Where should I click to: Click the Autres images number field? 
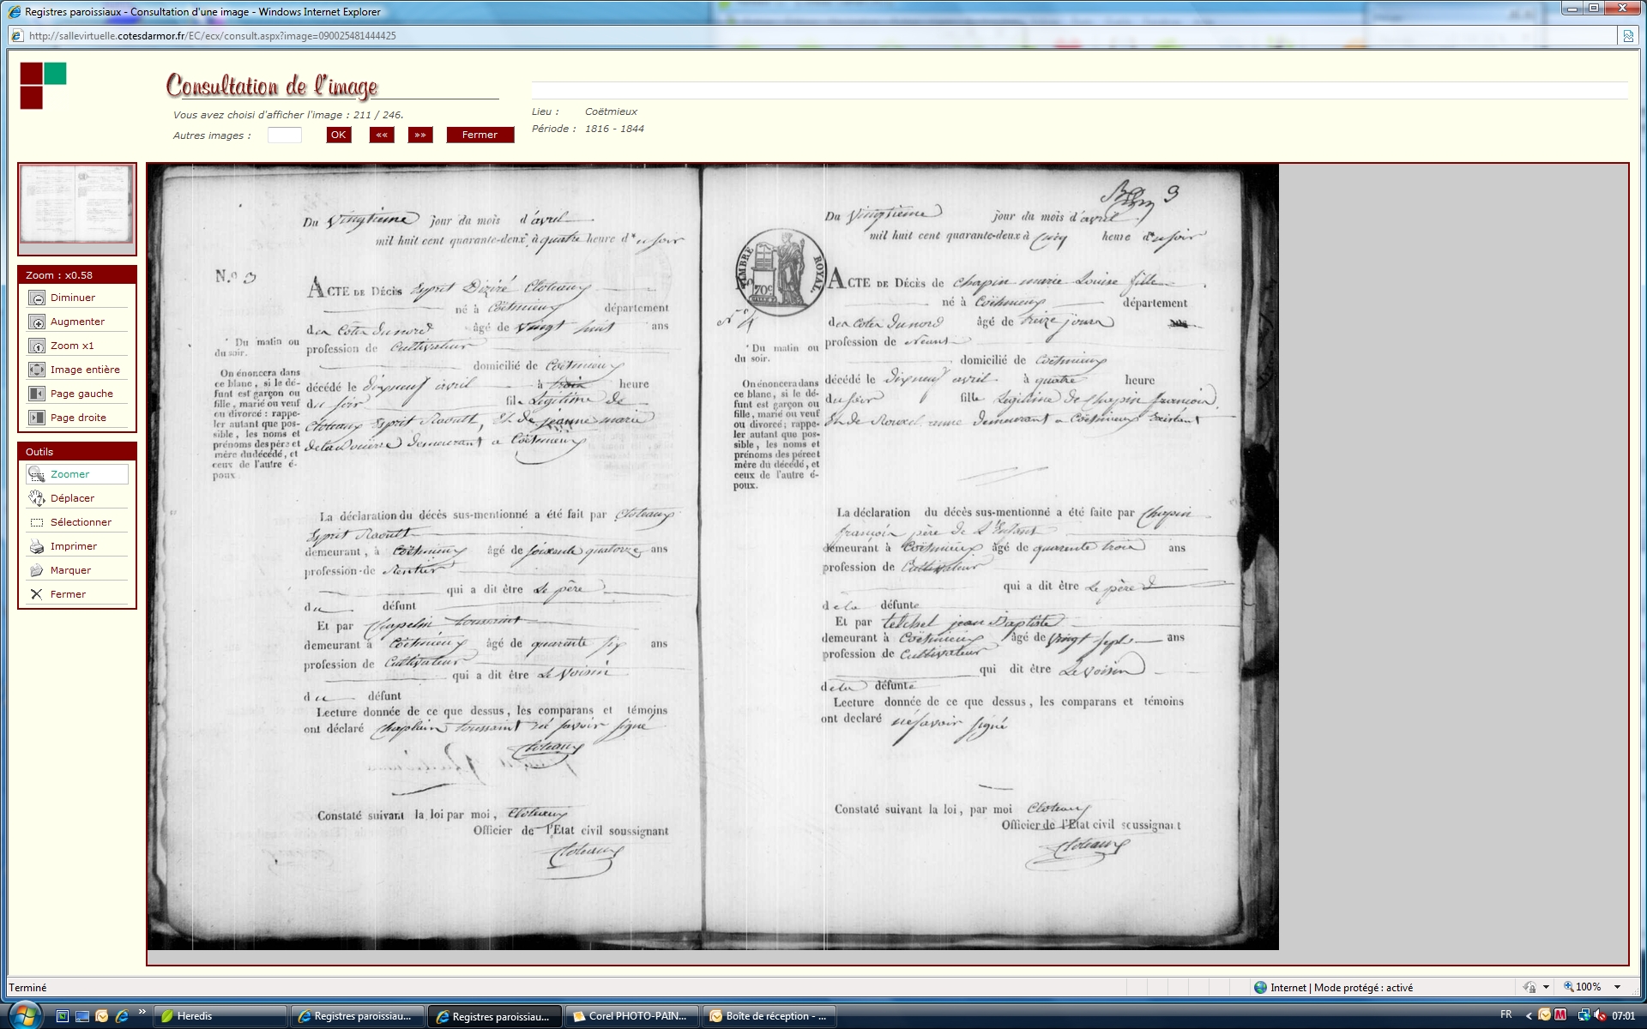click(284, 135)
